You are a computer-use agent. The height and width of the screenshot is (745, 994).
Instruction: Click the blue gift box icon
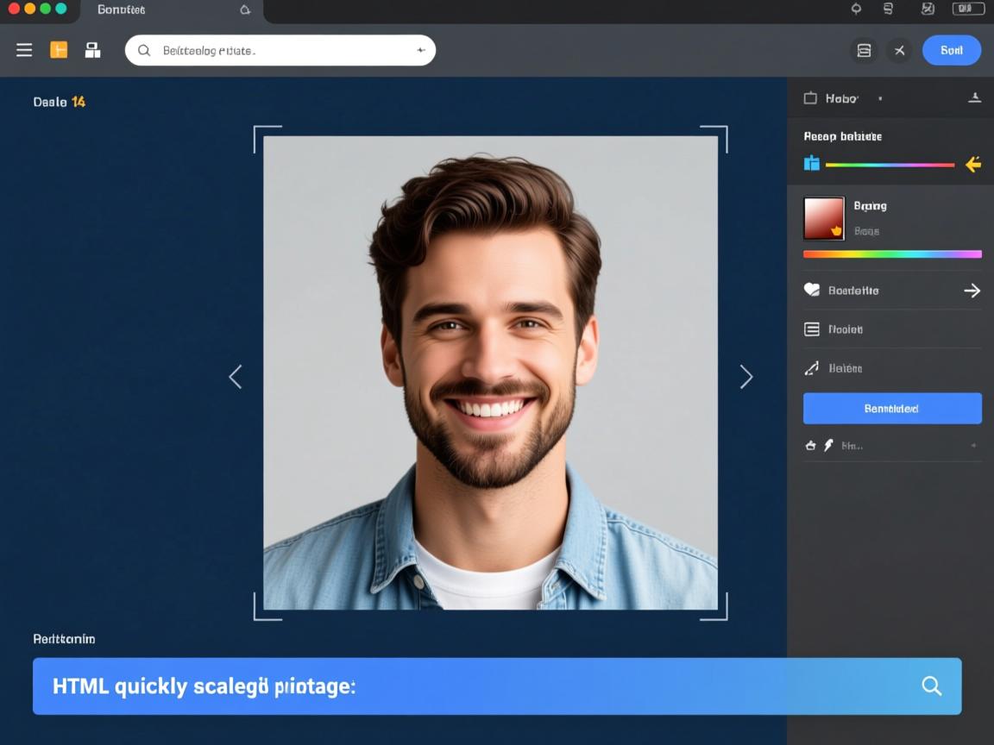point(812,163)
